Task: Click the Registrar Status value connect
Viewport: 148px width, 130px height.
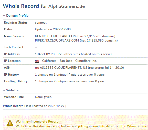Action: click(41, 23)
